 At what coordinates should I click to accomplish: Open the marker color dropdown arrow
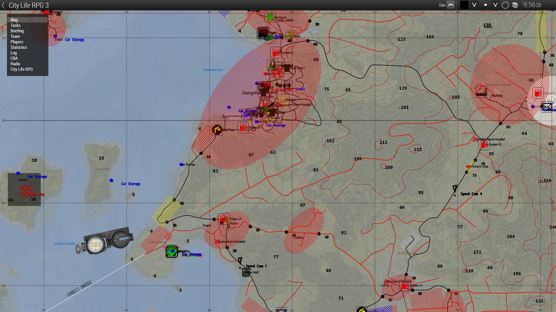tap(474, 5)
